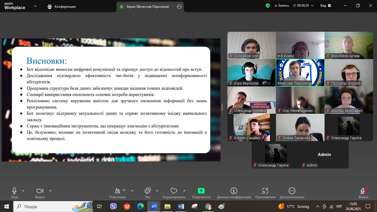Viewport: 377px width, 212px height.
Task: Click the React heart icon
Action: [174, 191]
